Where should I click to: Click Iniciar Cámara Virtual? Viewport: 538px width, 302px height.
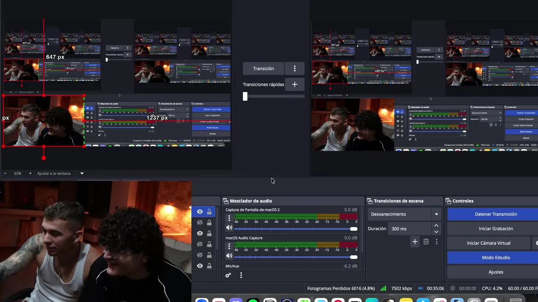click(488, 243)
